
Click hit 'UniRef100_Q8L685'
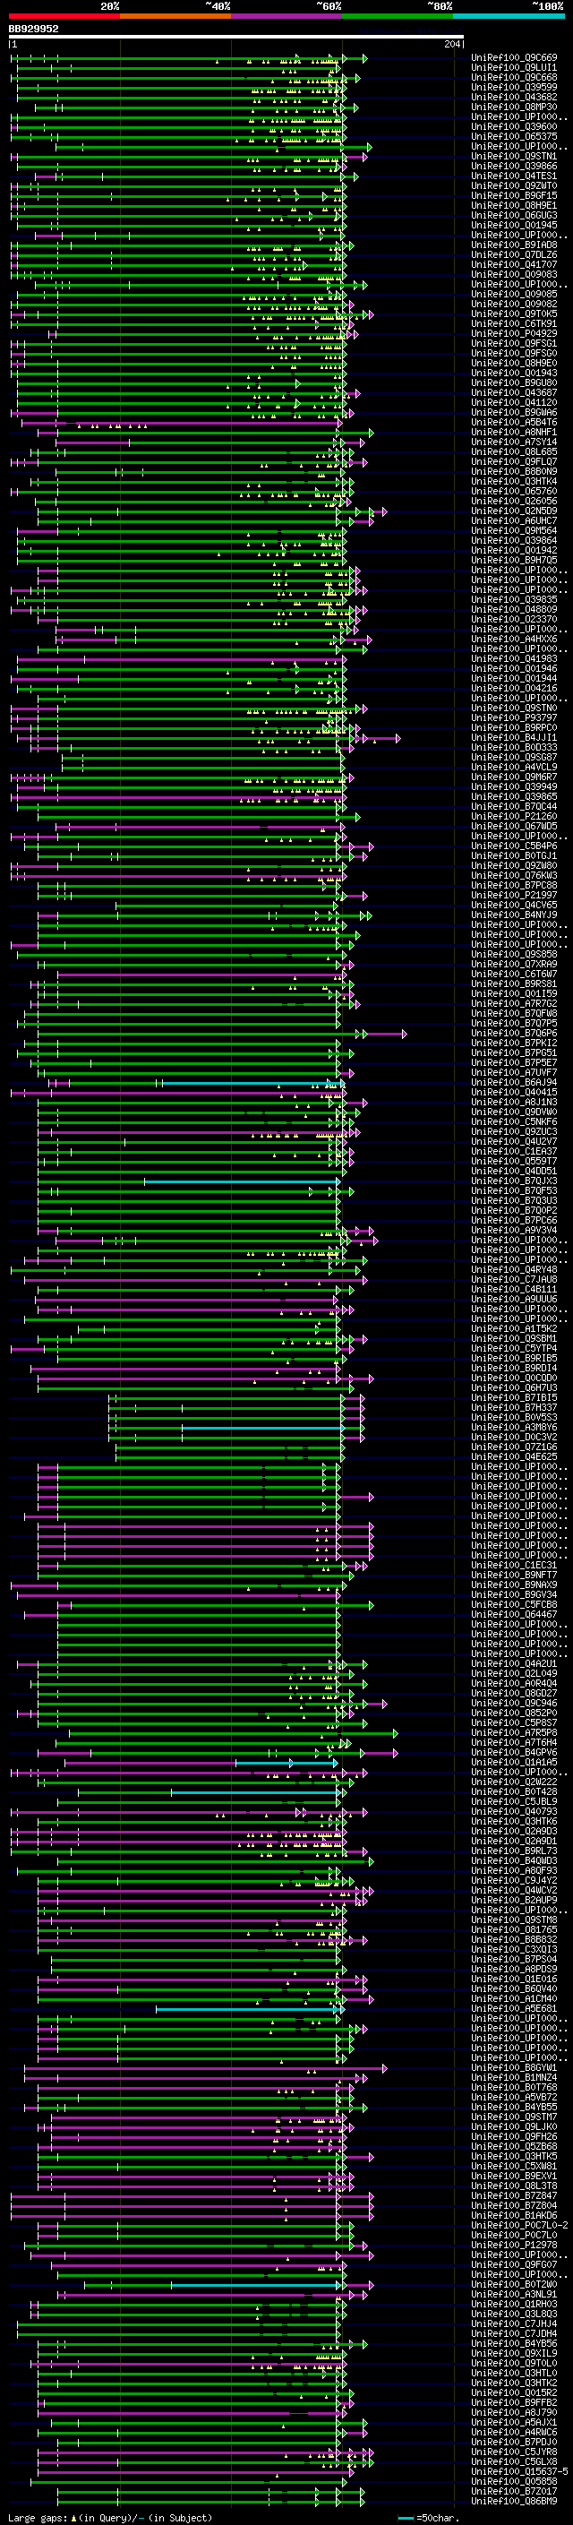pyautogui.click(x=514, y=451)
